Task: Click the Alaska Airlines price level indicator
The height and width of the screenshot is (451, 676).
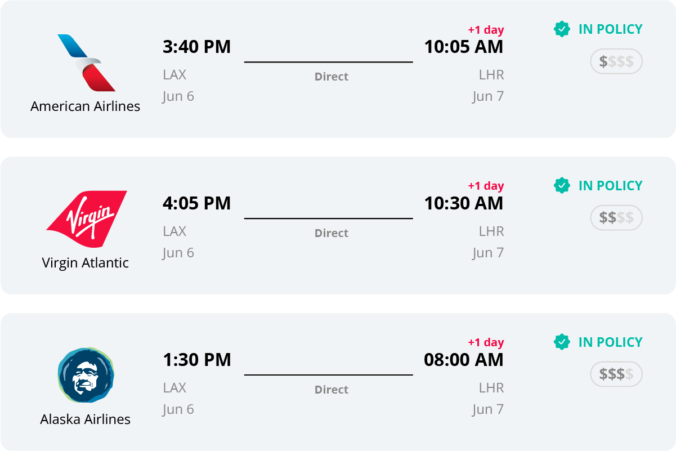Action: (x=616, y=374)
